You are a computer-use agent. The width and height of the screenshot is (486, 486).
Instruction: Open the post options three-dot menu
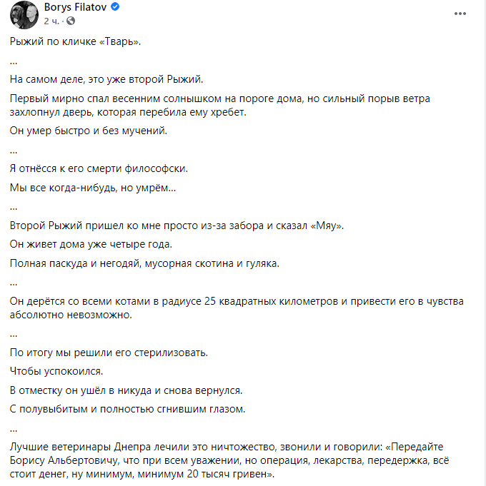(459, 14)
